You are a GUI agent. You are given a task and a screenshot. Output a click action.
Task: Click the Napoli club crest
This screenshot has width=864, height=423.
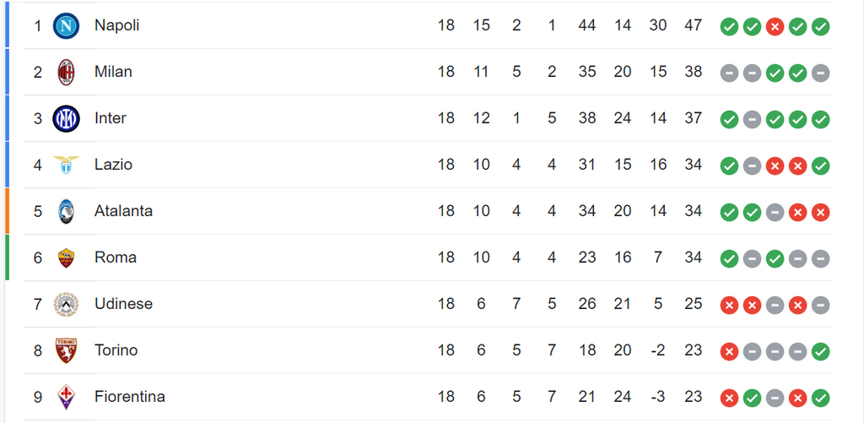click(x=66, y=26)
